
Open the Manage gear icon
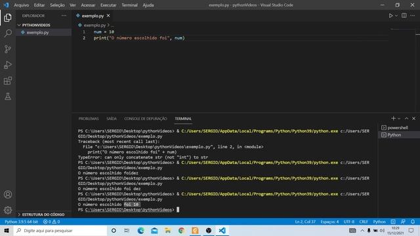[x=8, y=210]
